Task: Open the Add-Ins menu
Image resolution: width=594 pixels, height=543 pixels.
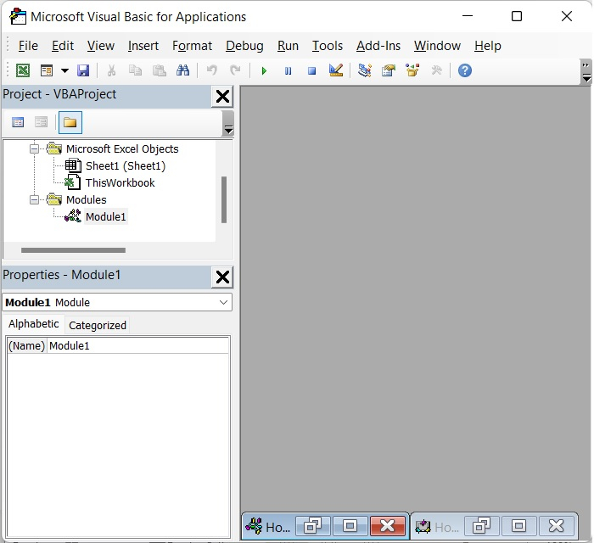Action: pyautogui.click(x=378, y=46)
